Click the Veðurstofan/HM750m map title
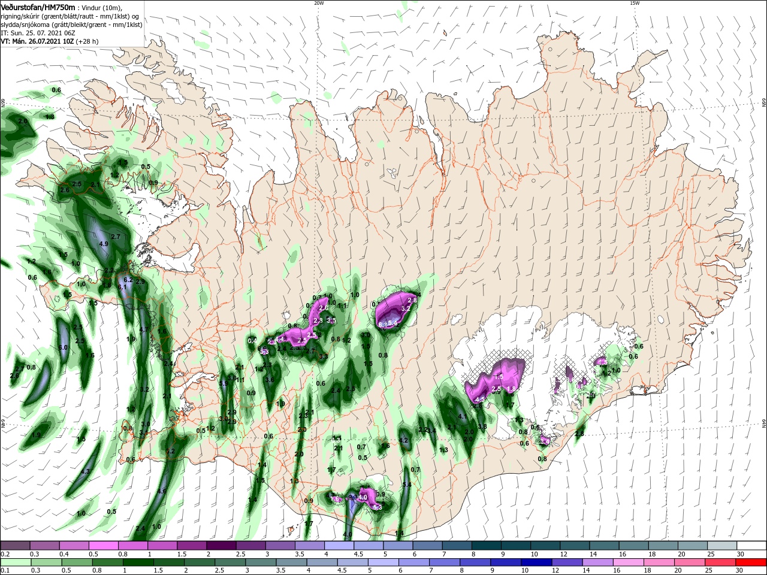This screenshot has height=575, width=767. [38, 7]
